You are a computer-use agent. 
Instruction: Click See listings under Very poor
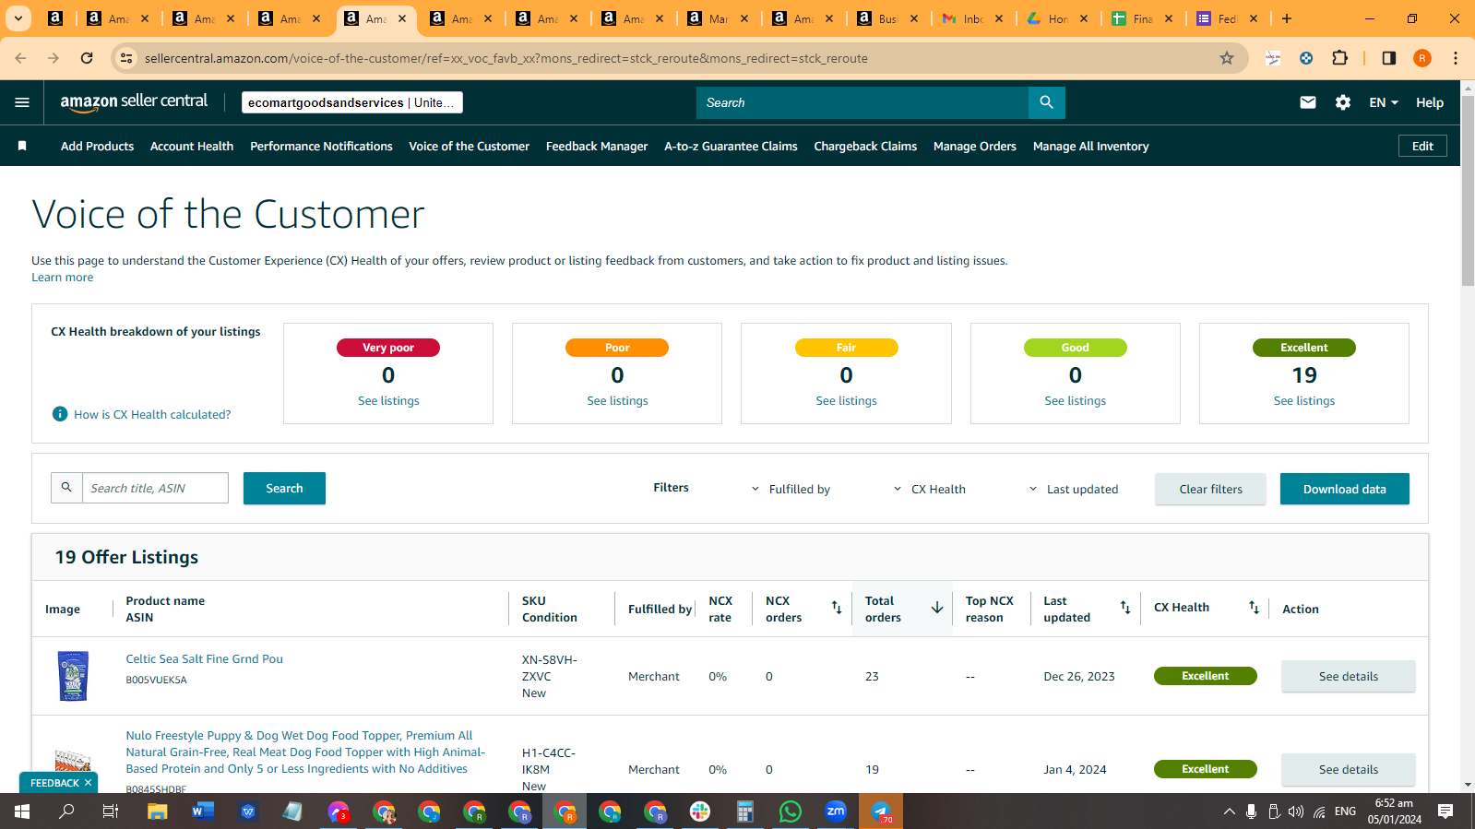click(x=388, y=401)
